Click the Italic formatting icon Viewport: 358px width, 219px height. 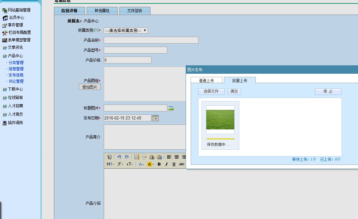(166, 164)
